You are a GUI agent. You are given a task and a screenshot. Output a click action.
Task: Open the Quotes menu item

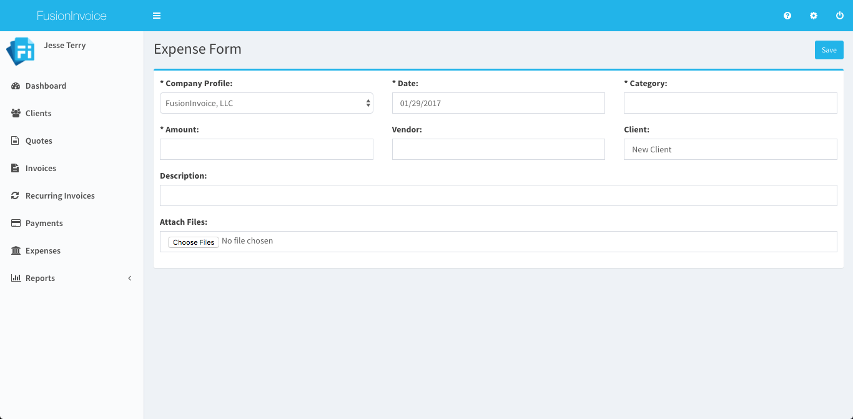click(x=39, y=141)
